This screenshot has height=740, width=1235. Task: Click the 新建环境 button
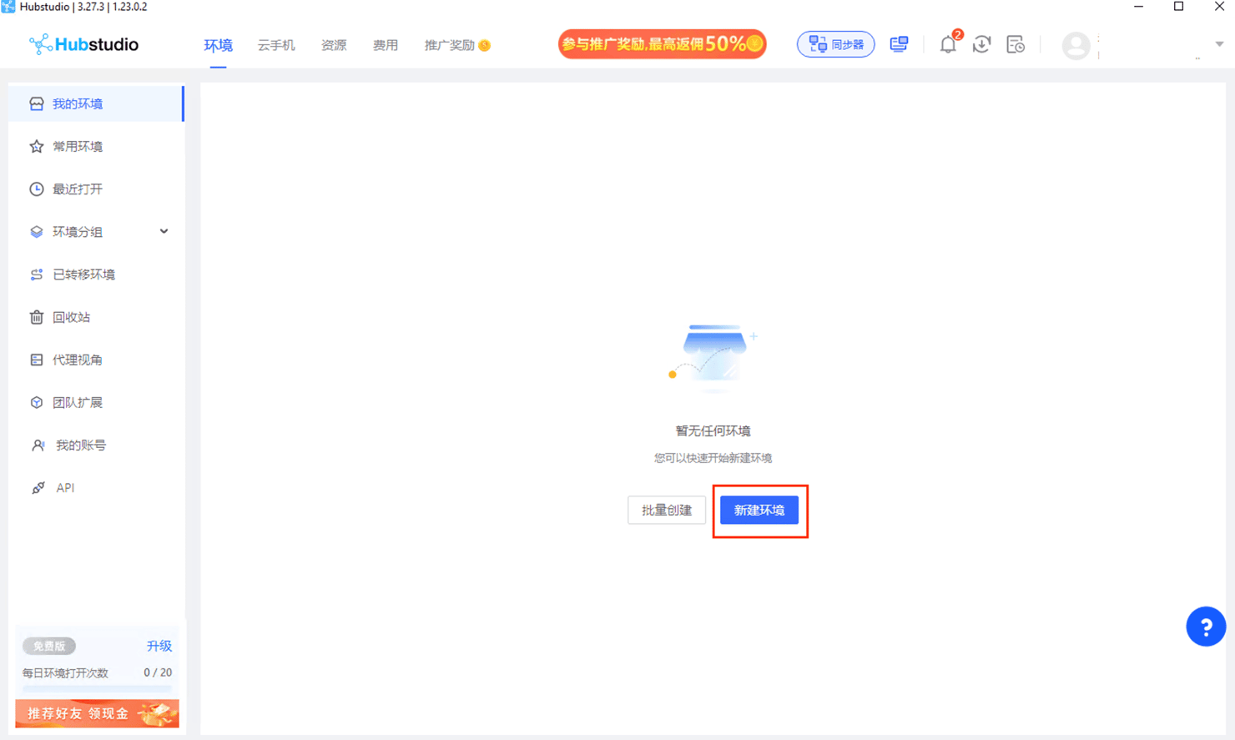click(x=759, y=510)
